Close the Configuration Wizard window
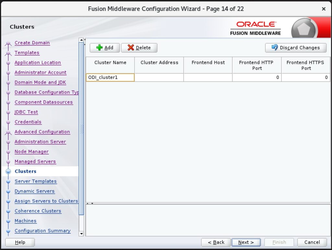Viewport: 332px width, 250px height. (x=324, y=9)
